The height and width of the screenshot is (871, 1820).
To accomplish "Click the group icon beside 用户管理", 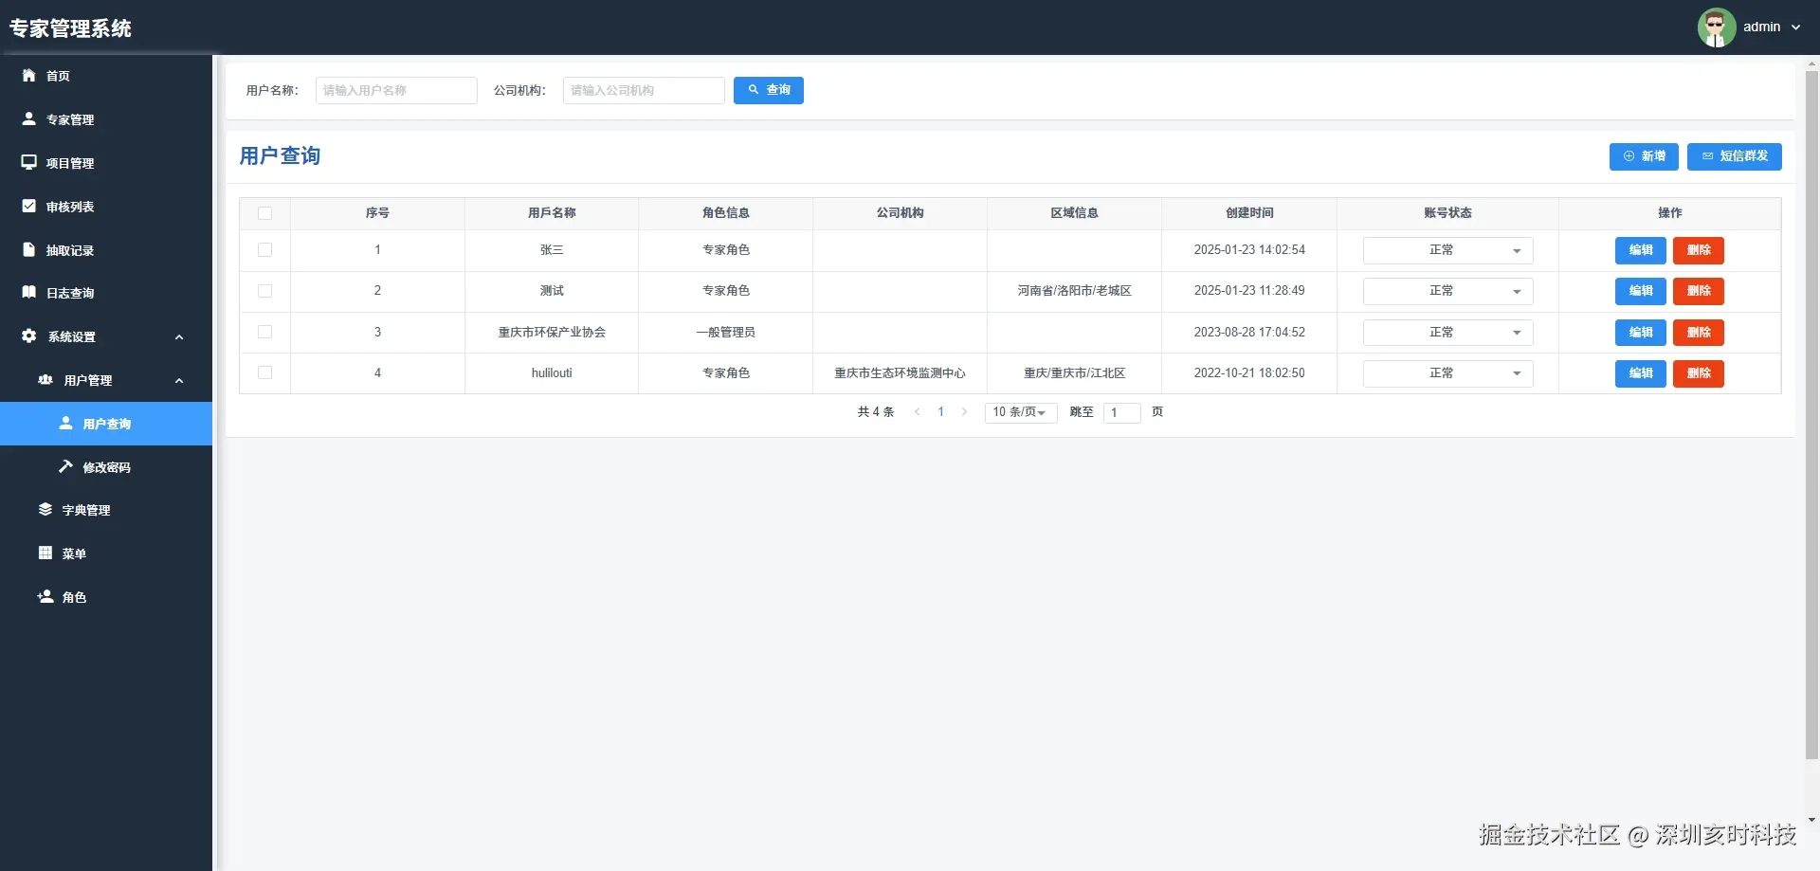I will pos(45,379).
